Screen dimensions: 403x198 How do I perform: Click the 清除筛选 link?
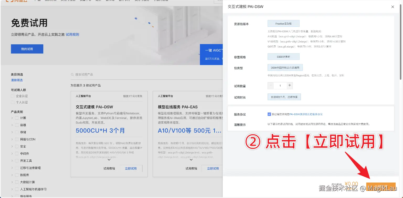pyautogui.click(x=17, y=80)
